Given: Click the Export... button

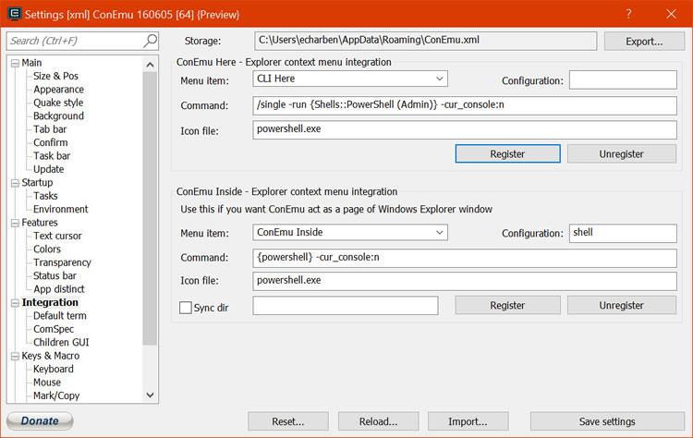Looking at the screenshot, I should (x=644, y=42).
